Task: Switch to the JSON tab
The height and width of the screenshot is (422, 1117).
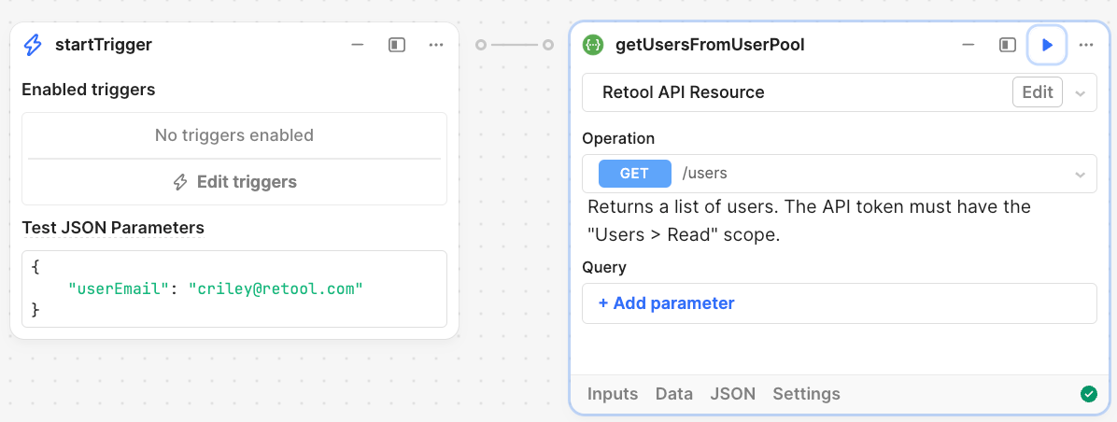Action: tap(732, 394)
